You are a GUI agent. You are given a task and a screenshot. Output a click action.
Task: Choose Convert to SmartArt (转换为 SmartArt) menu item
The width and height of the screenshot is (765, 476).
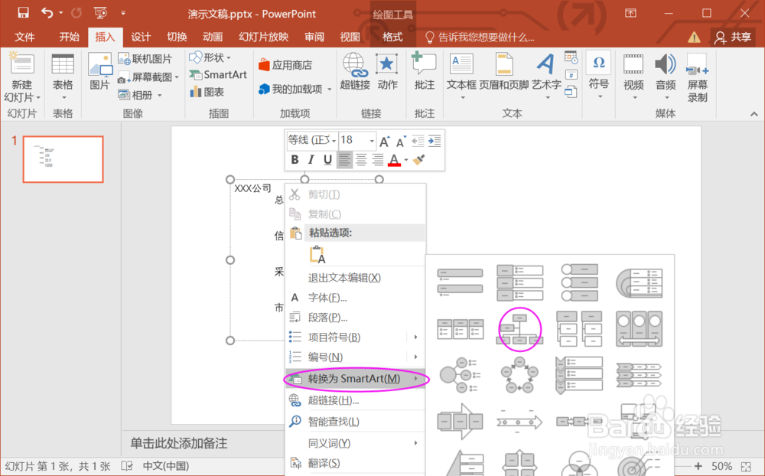coord(355,378)
